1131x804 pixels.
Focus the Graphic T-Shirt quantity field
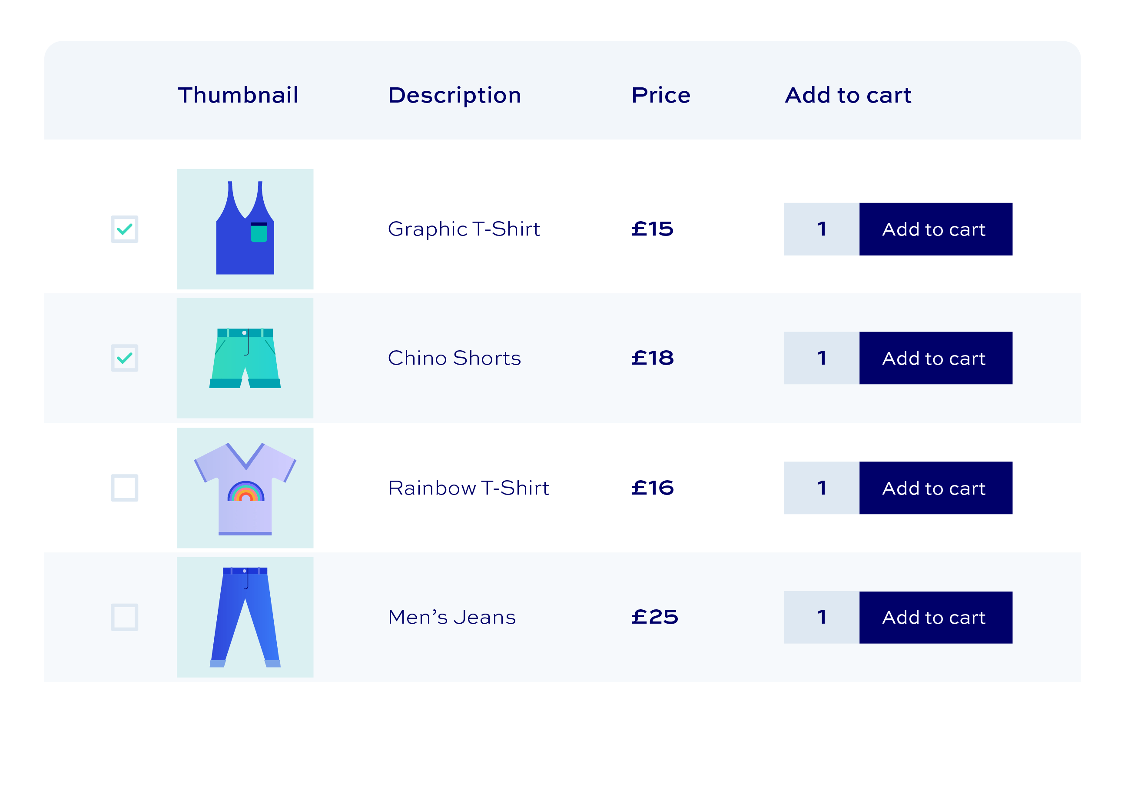[x=822, y=229]
